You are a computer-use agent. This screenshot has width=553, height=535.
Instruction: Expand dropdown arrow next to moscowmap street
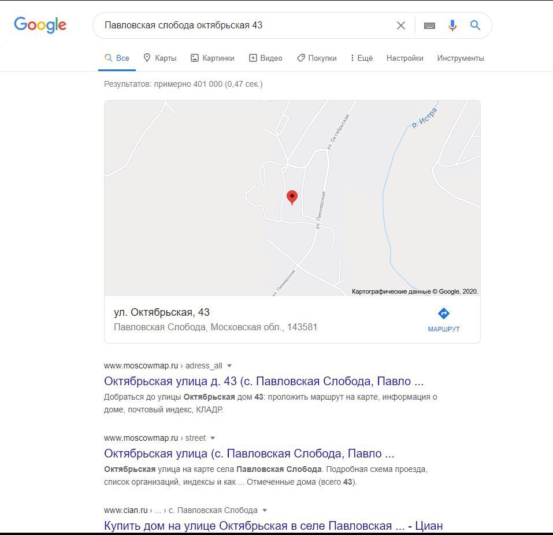[213, 438]
